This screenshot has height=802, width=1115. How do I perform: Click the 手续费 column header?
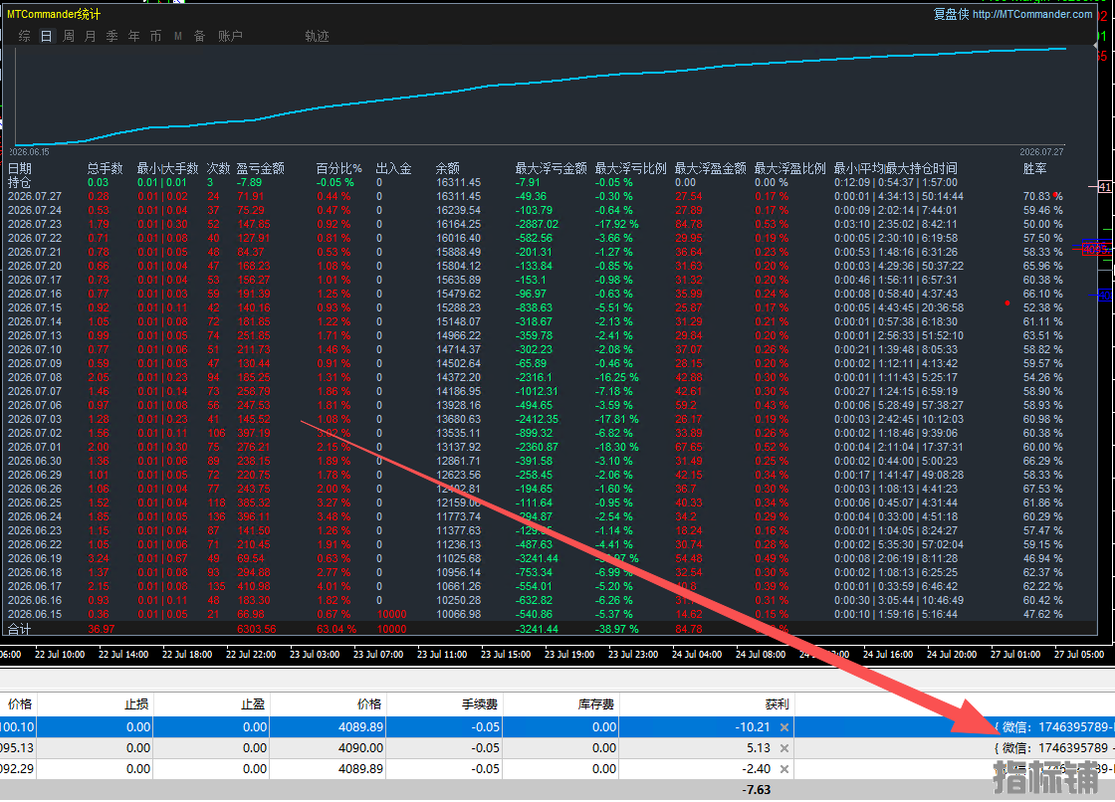(x=479, y=703)
